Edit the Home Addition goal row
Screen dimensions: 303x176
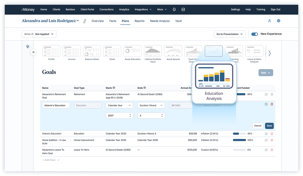pyautogui.click(x=266, y=140)
